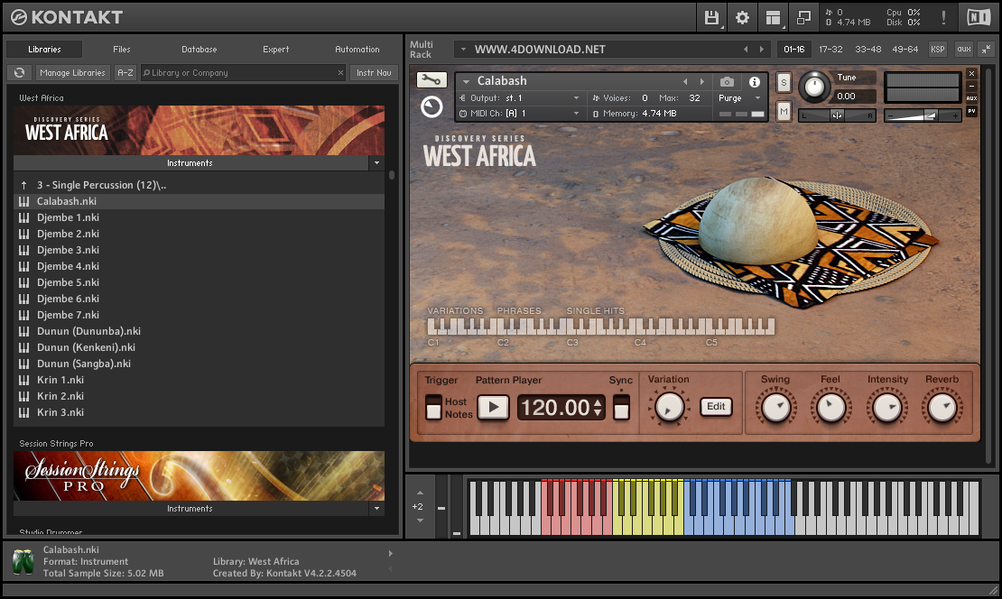Open the Session Strings Pro Instruments dropdown arrow
The height and width of the screenshot is (599, 1002).
point(376,508)
